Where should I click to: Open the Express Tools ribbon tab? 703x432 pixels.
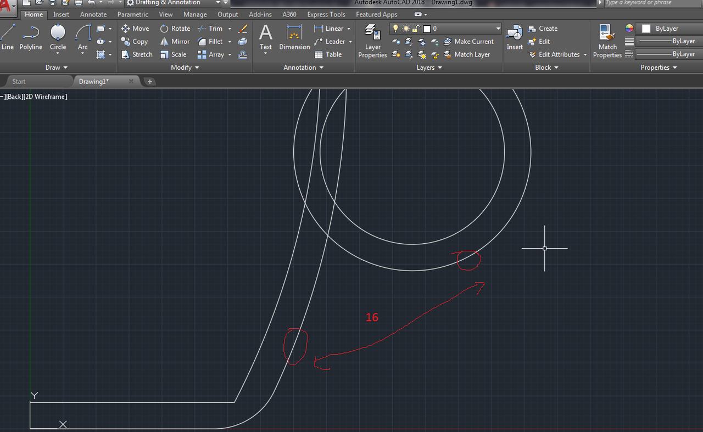point(326,14)
